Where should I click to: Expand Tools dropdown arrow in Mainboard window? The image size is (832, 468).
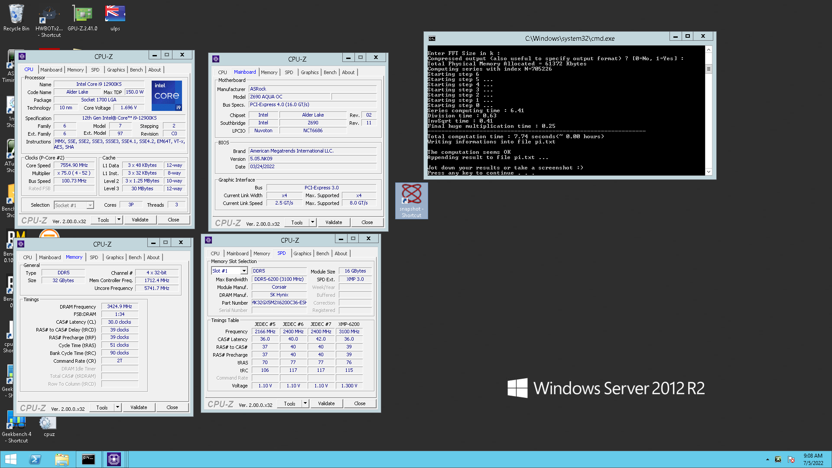pyautogui.click(x=312, y=222)
